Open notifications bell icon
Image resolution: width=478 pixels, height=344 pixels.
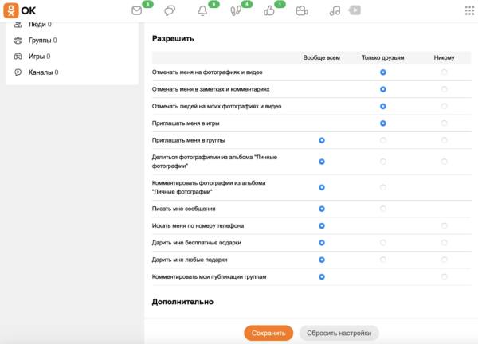202,11
